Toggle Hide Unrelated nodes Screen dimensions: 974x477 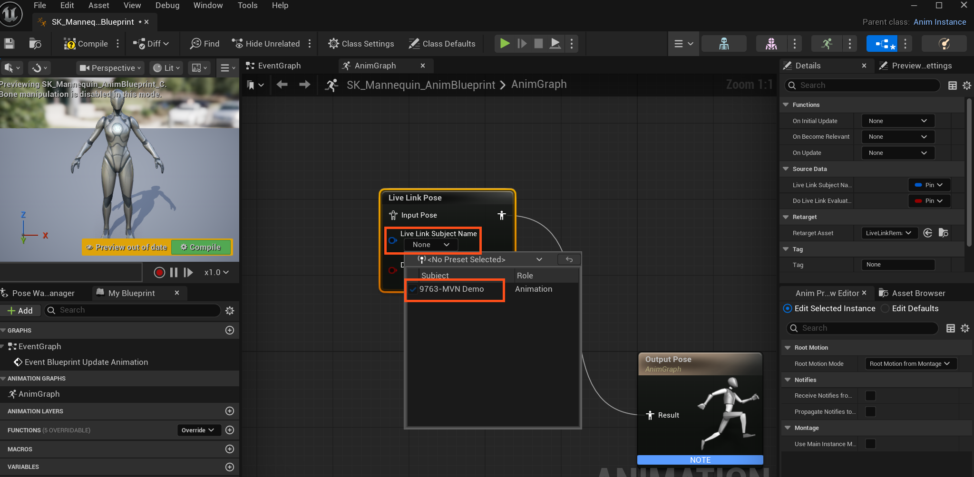click(266, 44)
